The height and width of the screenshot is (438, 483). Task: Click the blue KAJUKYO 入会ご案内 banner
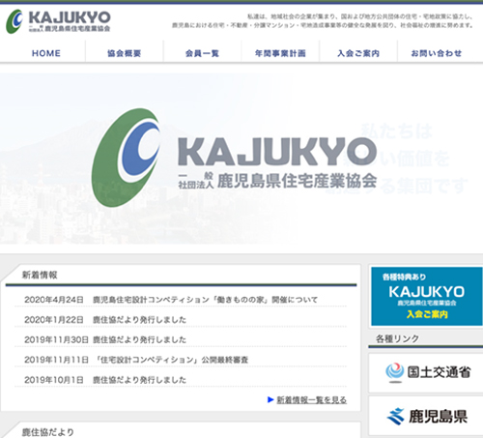(x=427, y=296)
